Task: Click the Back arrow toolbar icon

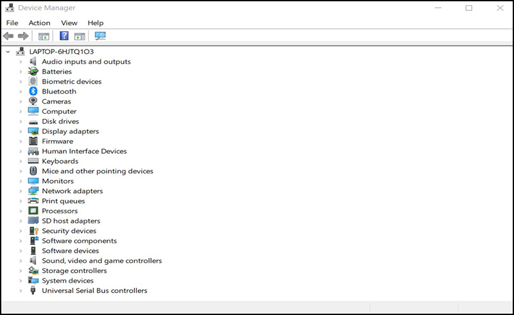Action: coord(8,36)
